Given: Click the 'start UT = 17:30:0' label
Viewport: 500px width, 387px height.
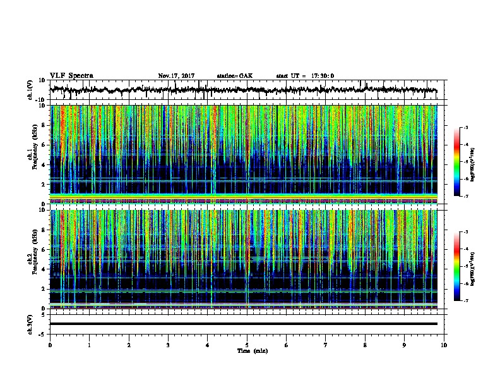Looking at the screenshot, I should [x=305, y=76].
